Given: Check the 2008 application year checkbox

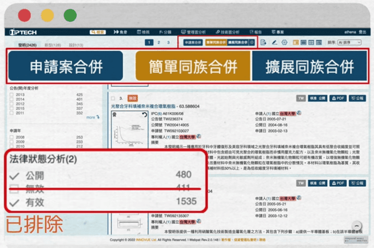Looking at the screenshot, I should [11, 137].
